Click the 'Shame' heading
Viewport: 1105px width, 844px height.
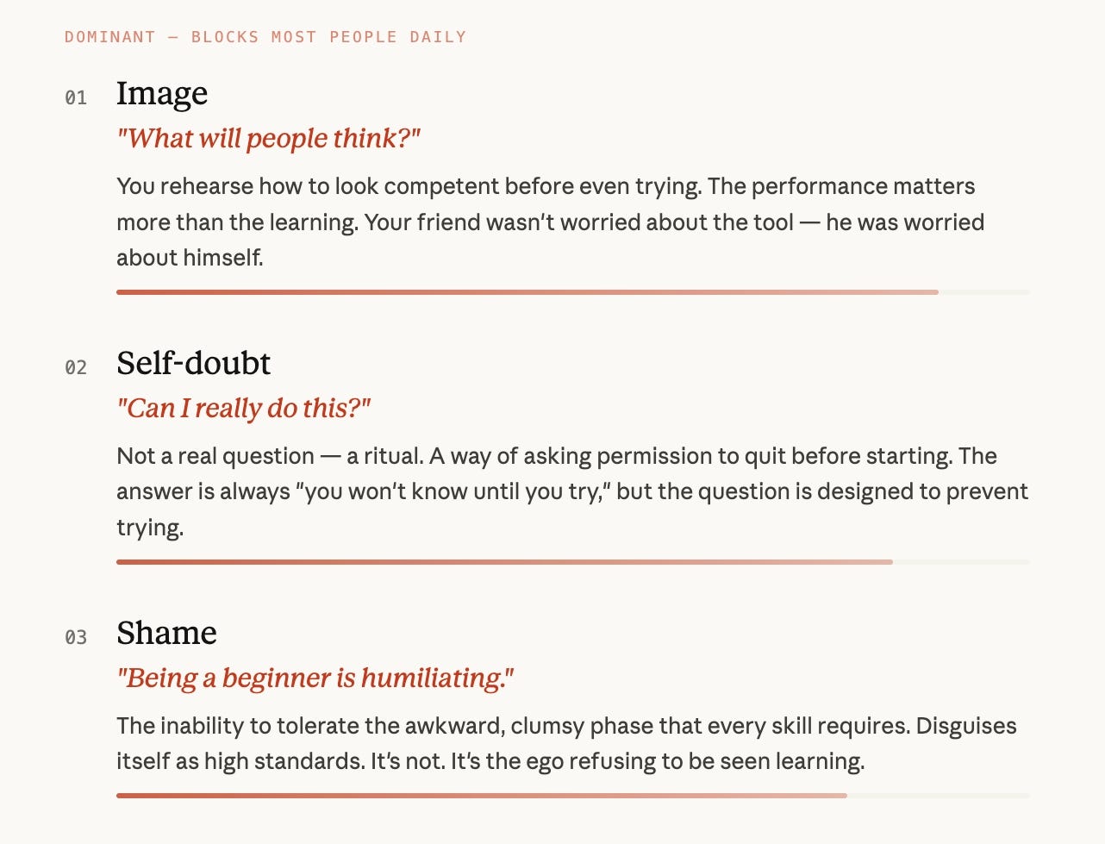point(166,633)
